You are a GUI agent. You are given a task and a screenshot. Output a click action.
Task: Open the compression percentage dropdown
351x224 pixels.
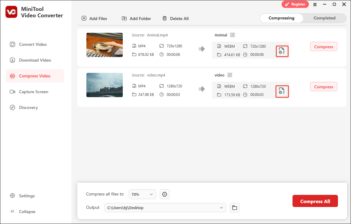click(x=142, y=194)
